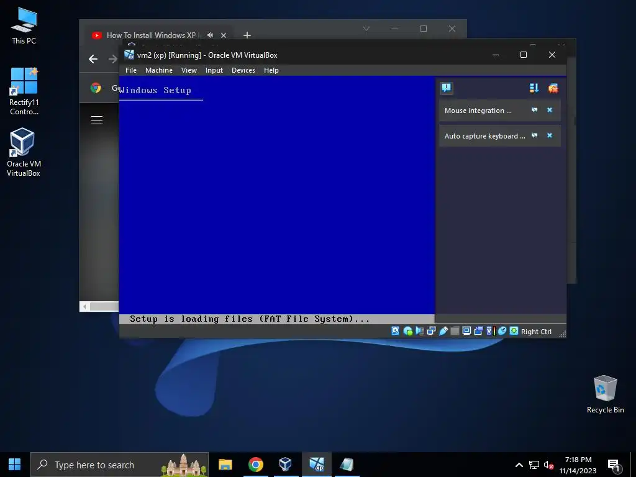Go forward in the Chrome window
This screenshot has height=477, width=636.
pyautogui.click(x=113, y=59)
